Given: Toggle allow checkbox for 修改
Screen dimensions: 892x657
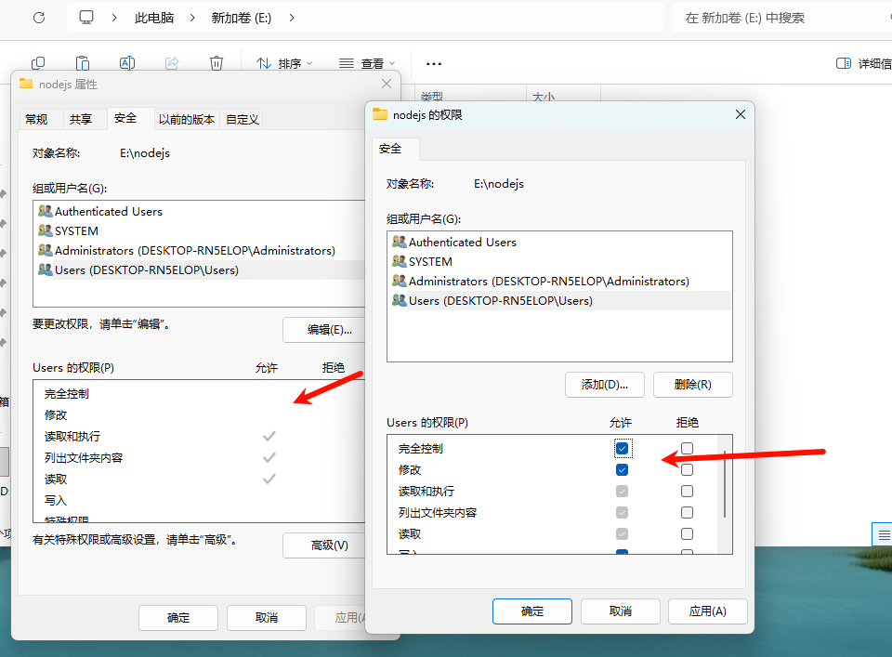Looking at the screenshot, I should click(x=623, y=470).
